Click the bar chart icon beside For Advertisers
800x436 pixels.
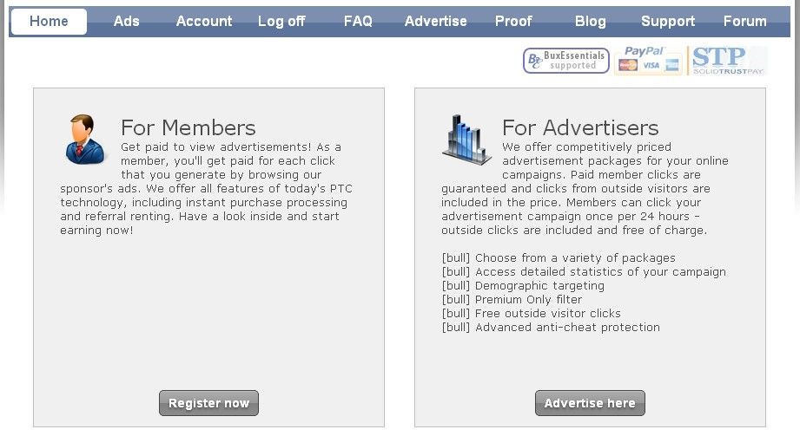tap(466, 140)
